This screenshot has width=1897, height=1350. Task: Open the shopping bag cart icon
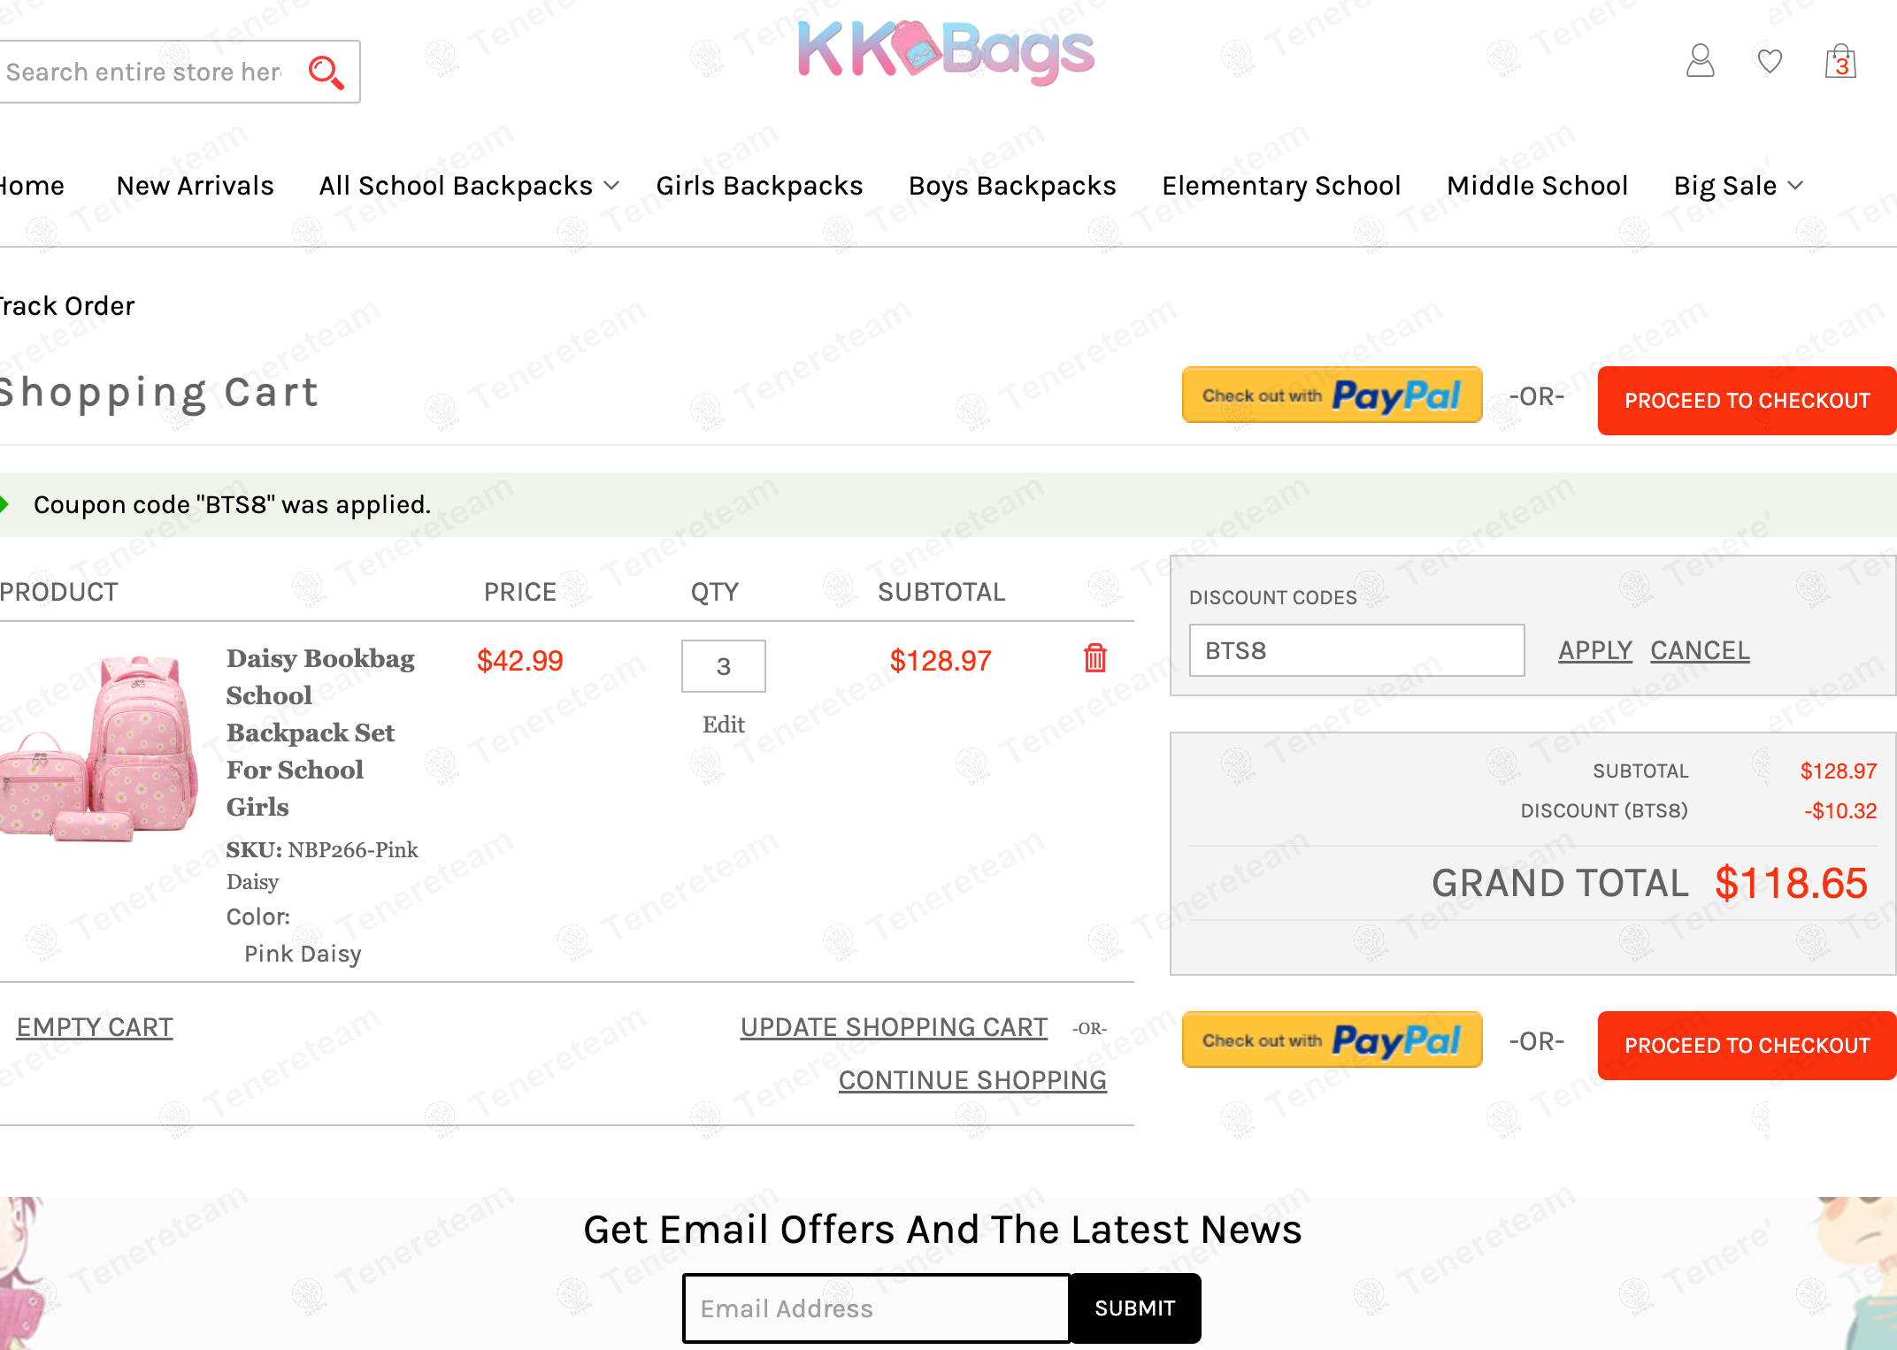[1840, 62]
